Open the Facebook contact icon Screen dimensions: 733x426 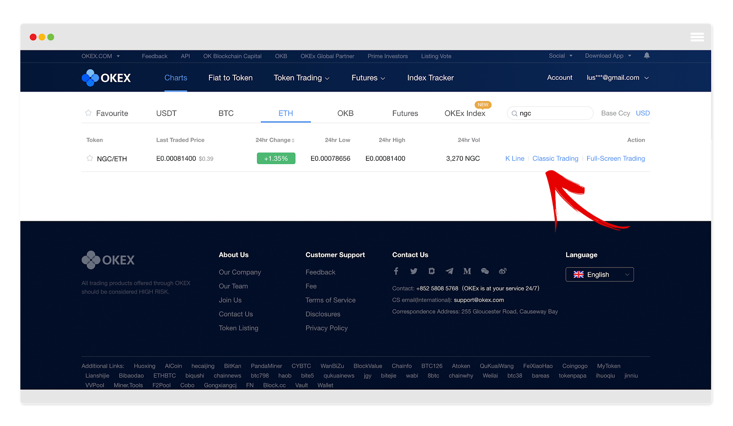[396, 271]
